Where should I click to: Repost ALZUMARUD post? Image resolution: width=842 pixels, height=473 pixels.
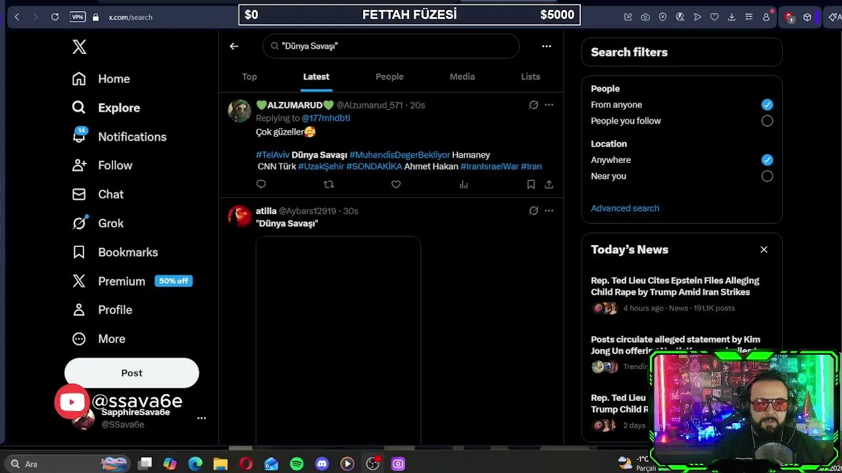pyautogui.click(x=329, y=185)
